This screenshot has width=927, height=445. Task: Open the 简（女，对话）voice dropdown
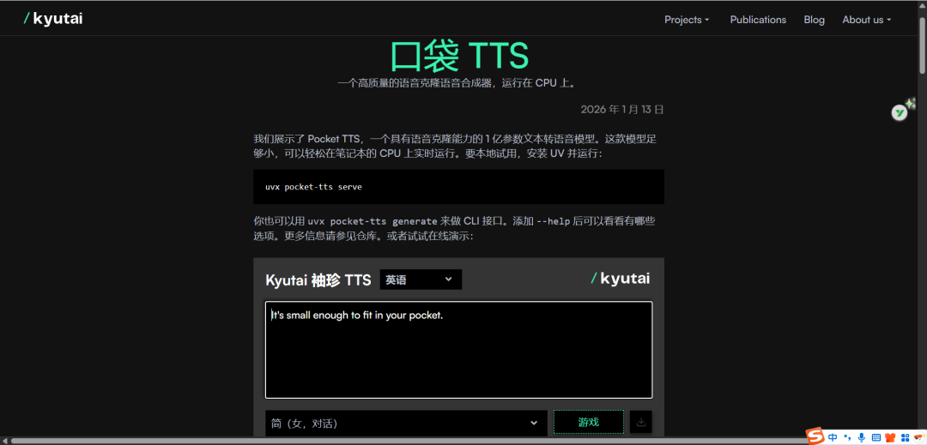pyautogui.click(x=406, y=424)
